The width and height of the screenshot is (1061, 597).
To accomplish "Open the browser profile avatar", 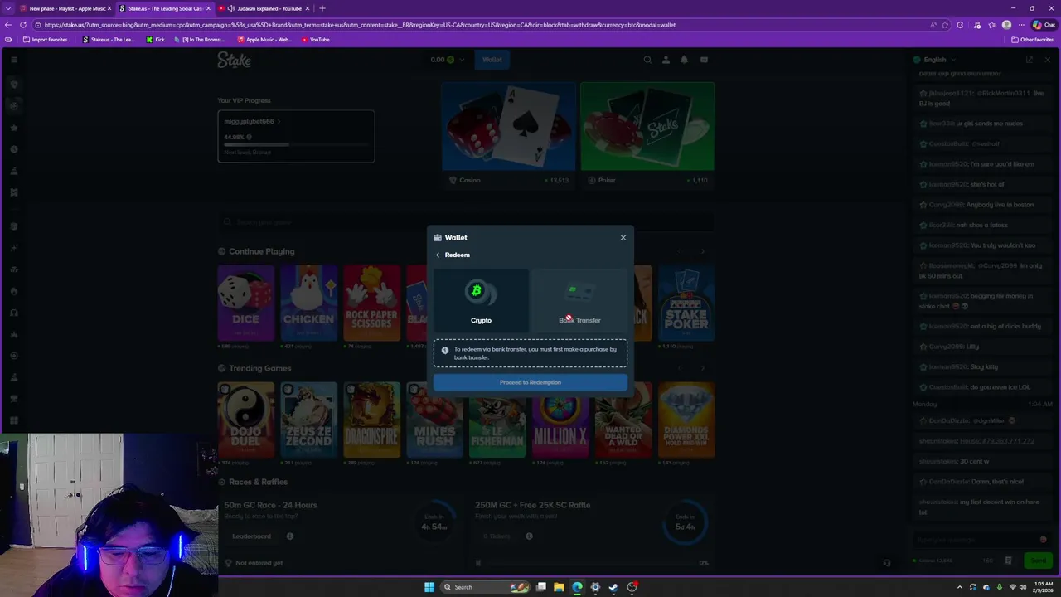I will click(1006, 25).
